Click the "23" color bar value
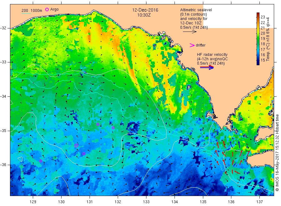This screenshot has height=206, width=281. point(263,17)
